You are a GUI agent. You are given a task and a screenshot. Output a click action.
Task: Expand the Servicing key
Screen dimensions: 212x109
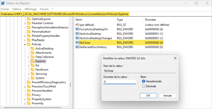[x=28, y=74]
